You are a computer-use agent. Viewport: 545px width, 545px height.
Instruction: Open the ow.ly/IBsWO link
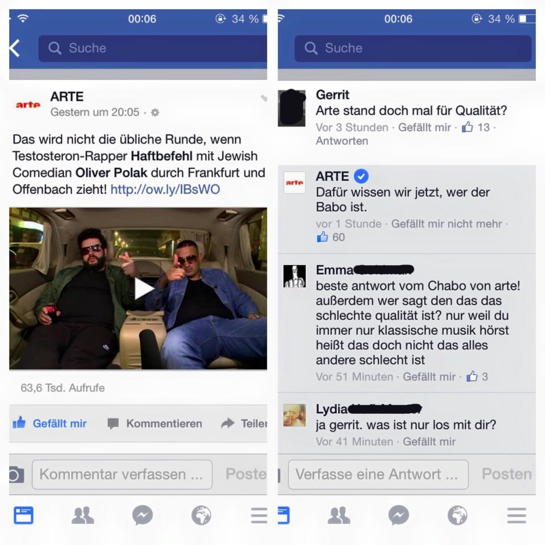[x=165, y=190]
